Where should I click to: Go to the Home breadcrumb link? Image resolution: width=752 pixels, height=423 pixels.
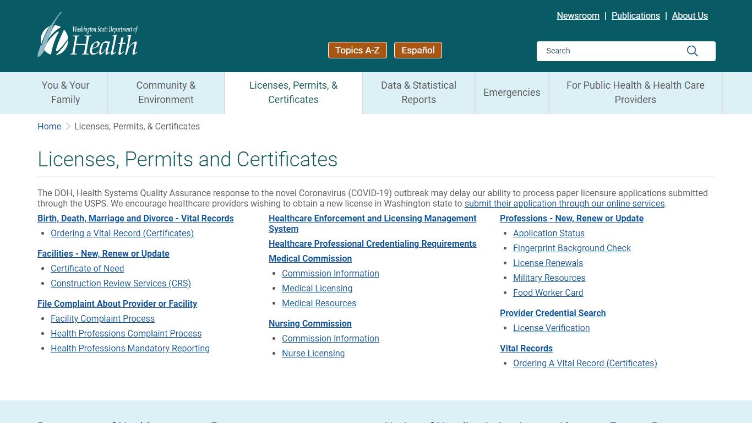pyautogui.click(x=49, y=126)
